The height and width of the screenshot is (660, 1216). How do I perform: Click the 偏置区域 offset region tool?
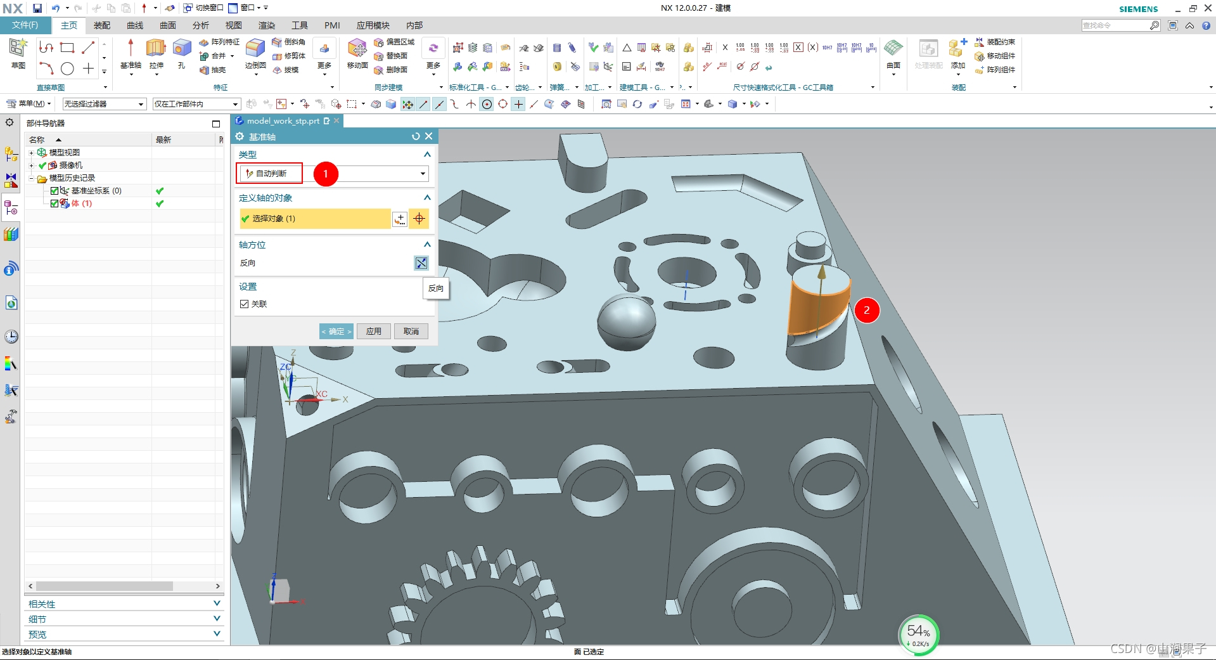[394, 42]
